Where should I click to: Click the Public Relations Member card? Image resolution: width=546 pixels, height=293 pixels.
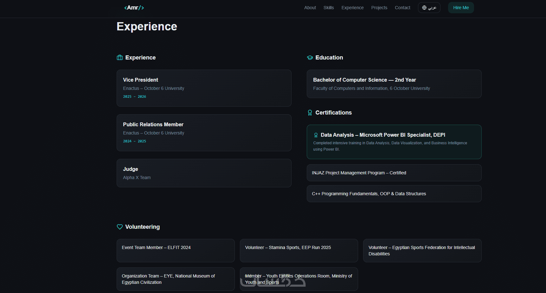(x=204, y=133)
